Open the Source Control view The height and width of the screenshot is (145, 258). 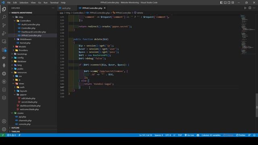[x=4, y=25]
